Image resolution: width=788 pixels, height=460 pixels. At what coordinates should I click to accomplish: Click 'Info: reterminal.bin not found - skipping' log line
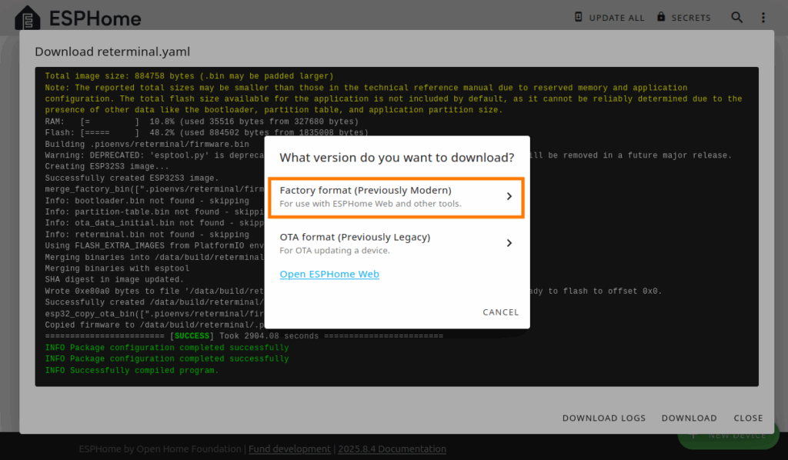point(147,235)
